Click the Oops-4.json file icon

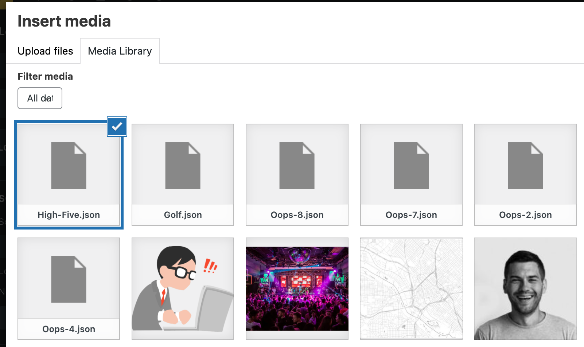(x=69, y=279)
